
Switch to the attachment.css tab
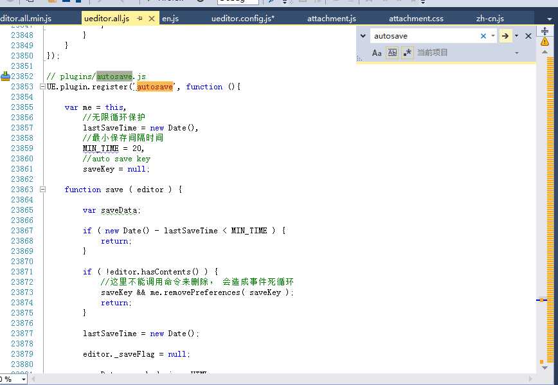point(416,19)
